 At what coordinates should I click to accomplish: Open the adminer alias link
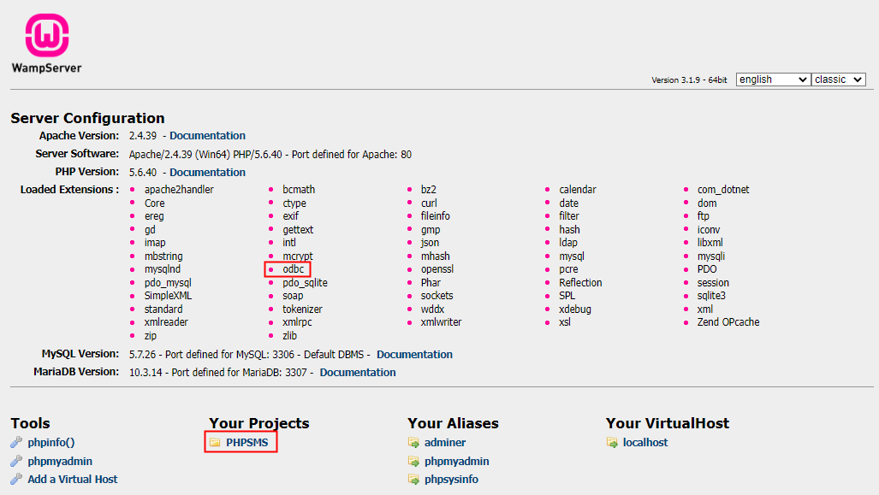point(445,443)
